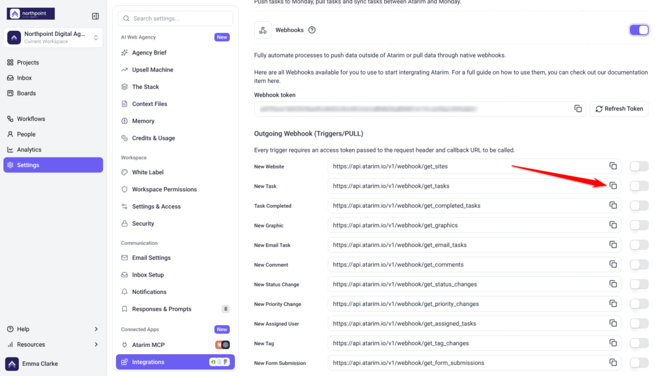
Task: Copy the New Email Task URL
Action: (613, 245)
